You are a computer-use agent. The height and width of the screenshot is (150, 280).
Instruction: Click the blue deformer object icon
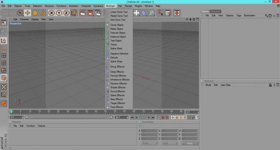pyautogui.click(x=144, y=13)
